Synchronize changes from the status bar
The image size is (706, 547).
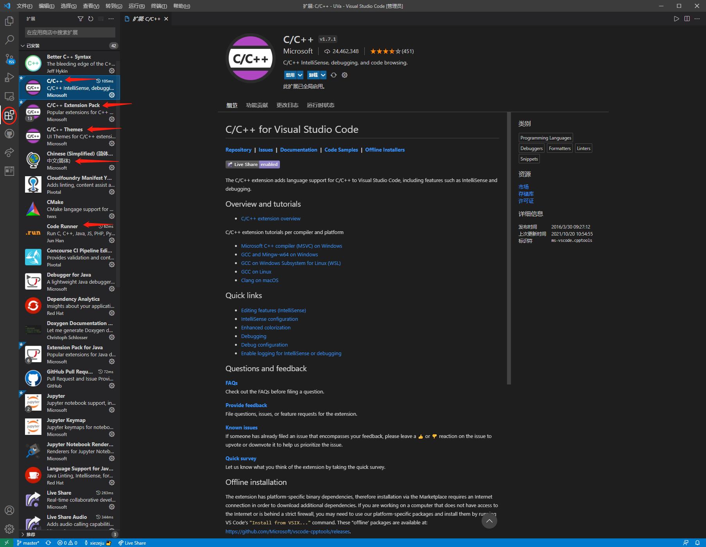coord(48,543)
